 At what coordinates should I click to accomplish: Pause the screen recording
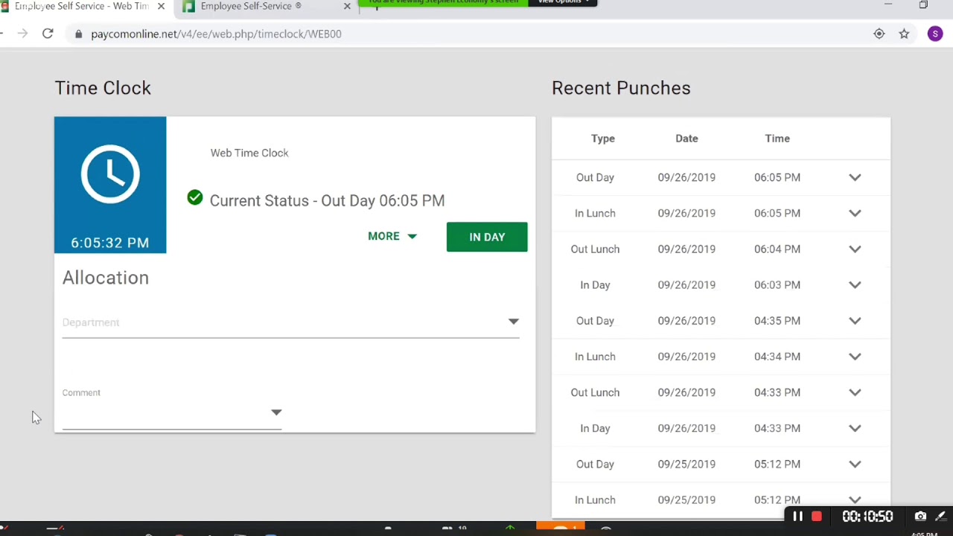[x=797, y=517]
